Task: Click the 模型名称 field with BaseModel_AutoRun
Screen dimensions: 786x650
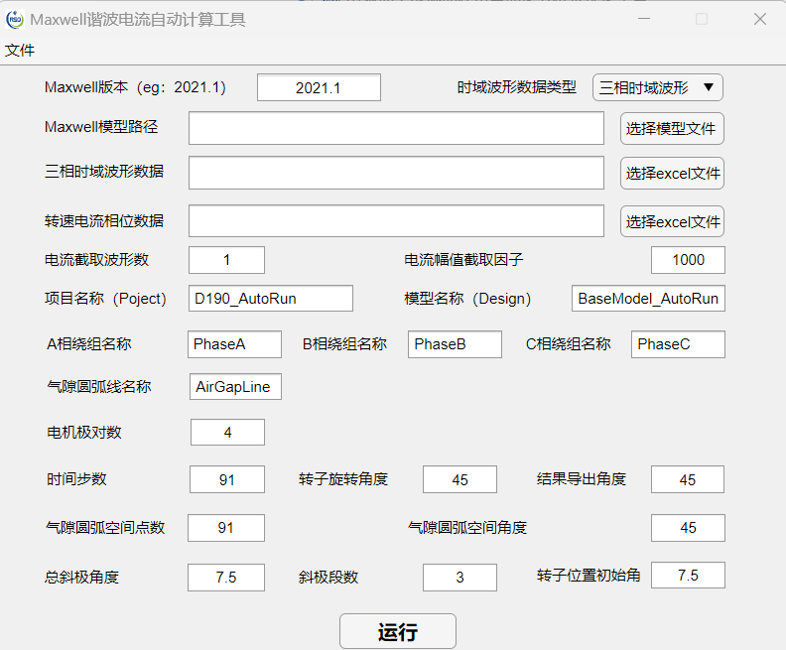Action: [x=648, y=298]
